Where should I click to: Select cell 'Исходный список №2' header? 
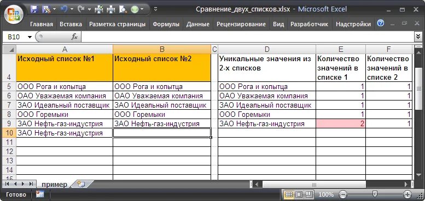[162, 68]
